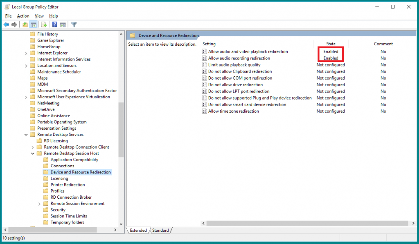Select Do not allow supported Plug and Play device redirection

260,98
